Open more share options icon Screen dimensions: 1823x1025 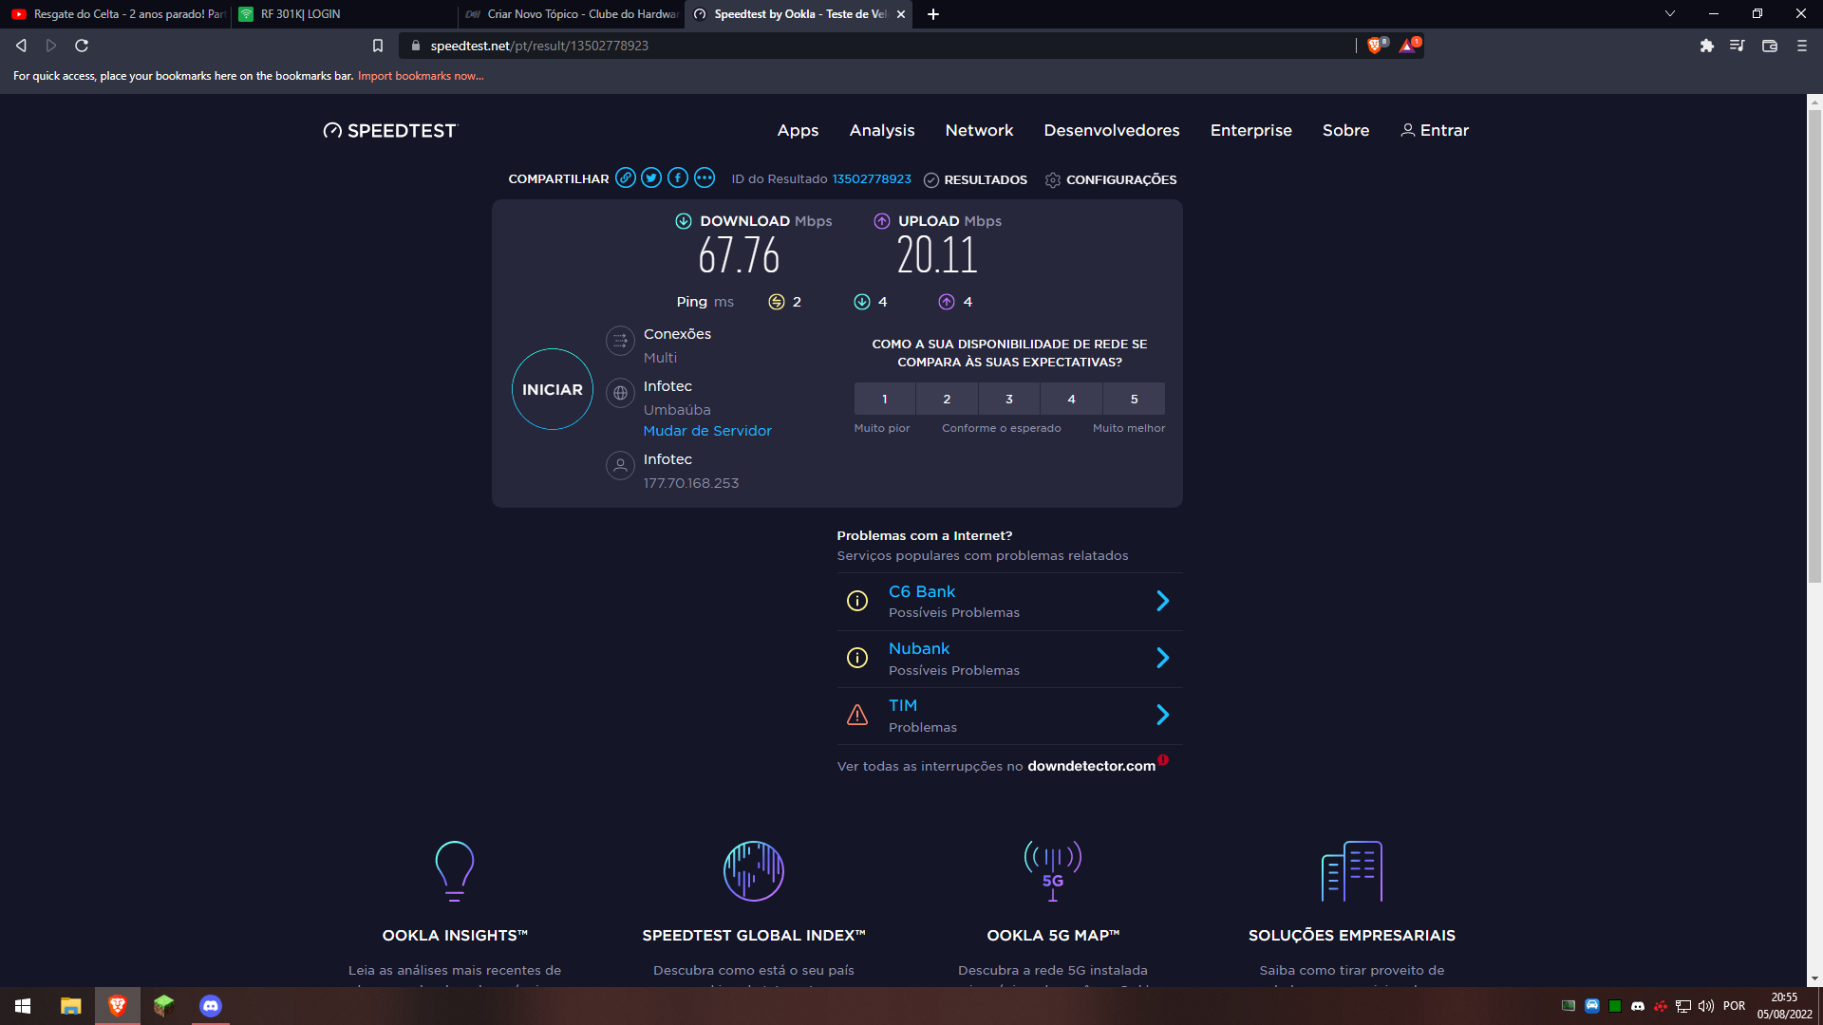tap(705, 177)
